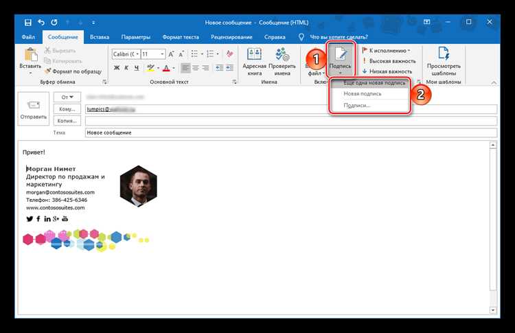515x333 pixels.
Task: Click the Отправить (Send) button
Action: coord(34,108)
